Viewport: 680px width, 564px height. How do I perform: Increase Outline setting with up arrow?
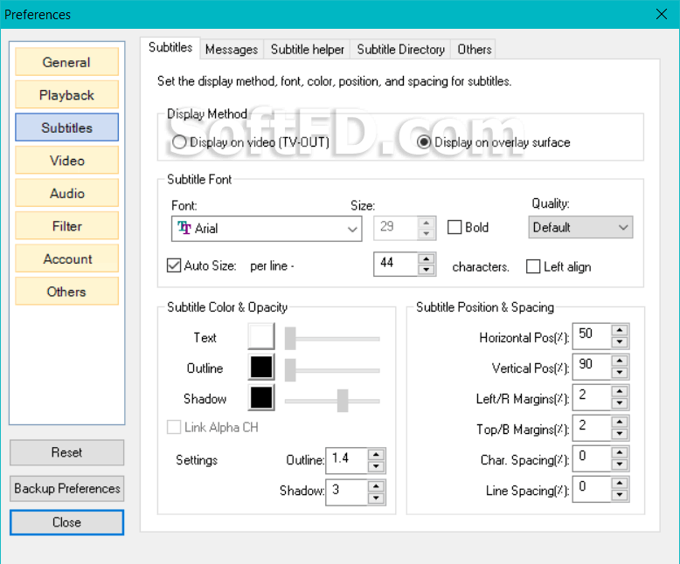tap(376, 454)
